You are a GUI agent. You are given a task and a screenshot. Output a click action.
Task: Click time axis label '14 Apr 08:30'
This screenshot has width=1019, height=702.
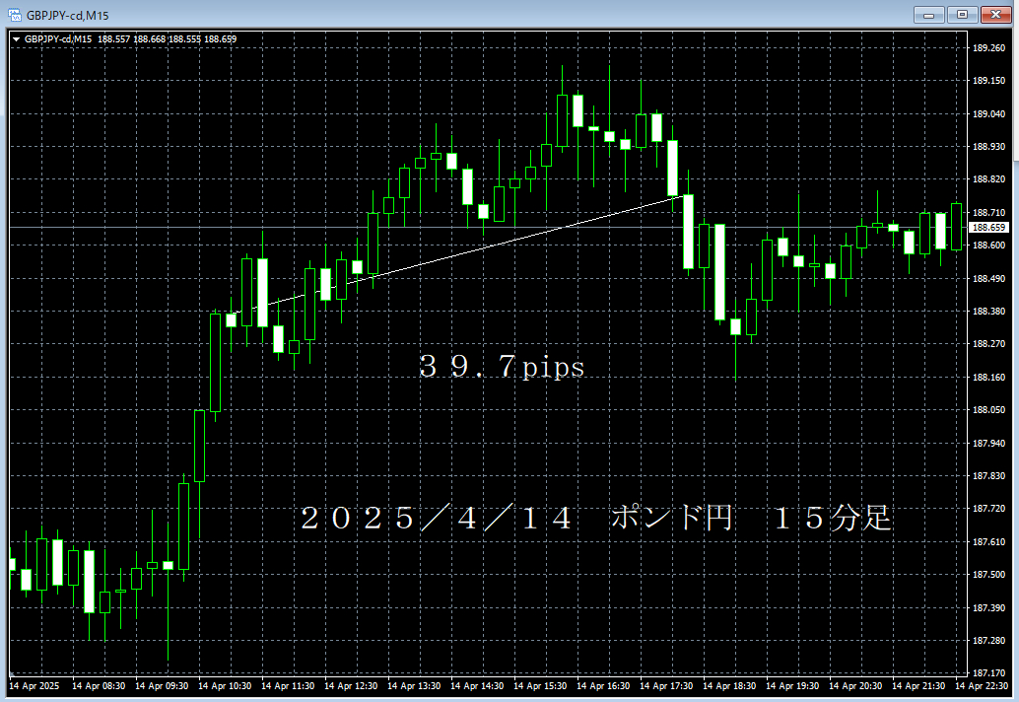pos(99,686)
